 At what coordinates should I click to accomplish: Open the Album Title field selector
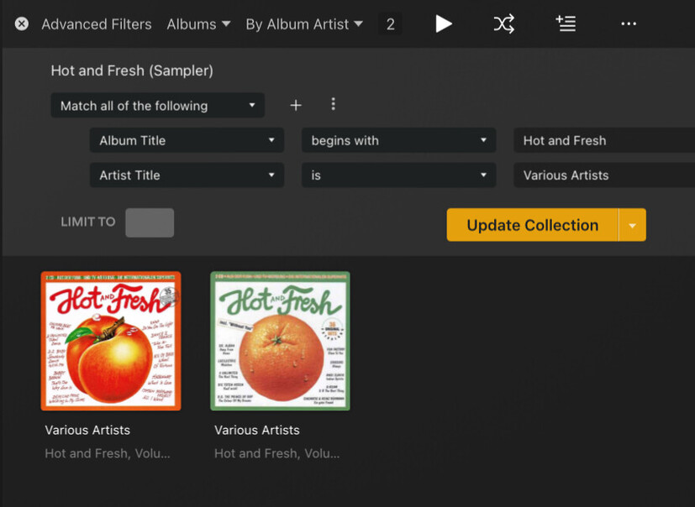pos(187,140)
